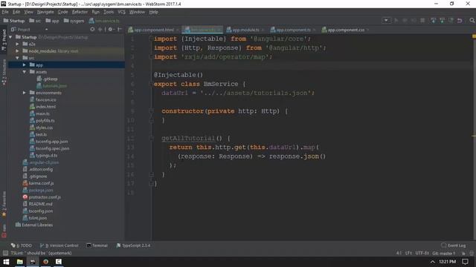The height and width of the screenshot is (267, 476).
Task: Expand the e2e folder
Action: point(18,44)
